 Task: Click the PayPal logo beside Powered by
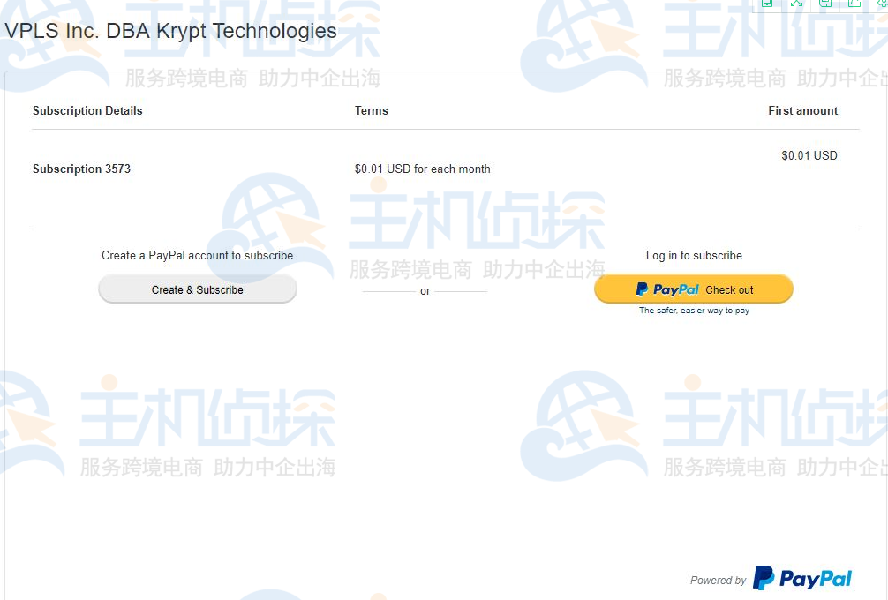801,578
